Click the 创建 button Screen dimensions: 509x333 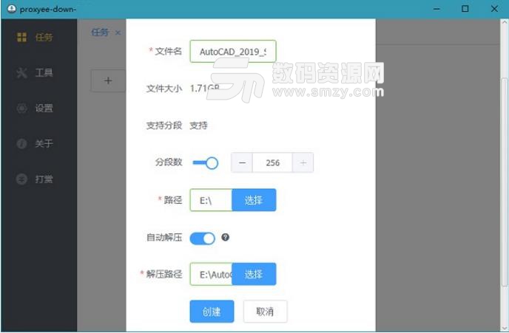point(212,312)
